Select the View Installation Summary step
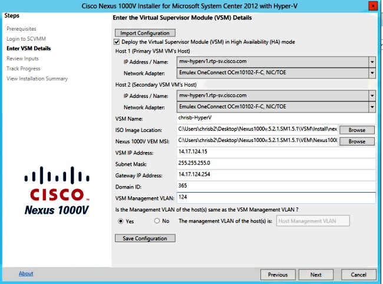383x284 pixels. click(x=37, y=78)
